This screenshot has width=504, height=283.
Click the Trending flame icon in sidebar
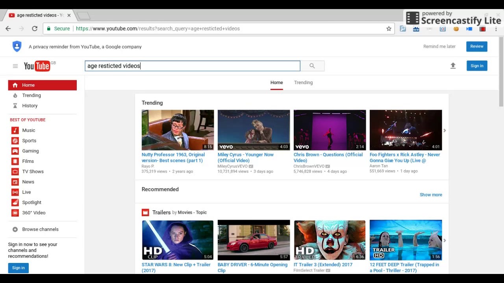point(15,96)
